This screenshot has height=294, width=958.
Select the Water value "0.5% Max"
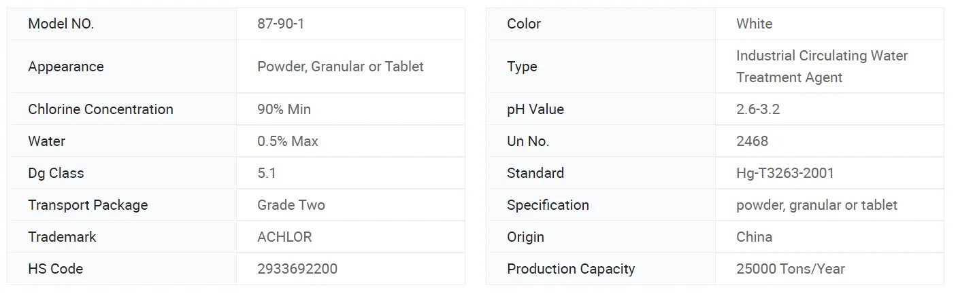tap(288, 141)
